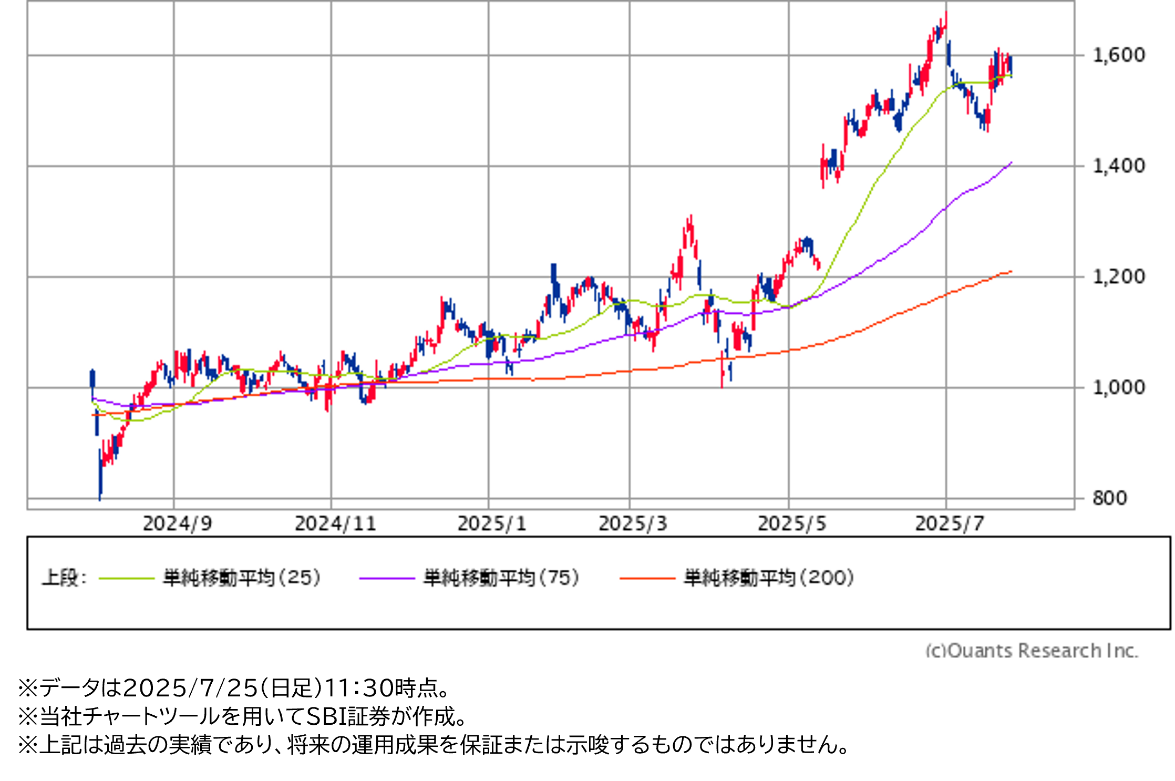The width and height of the screenshot is (1175, 781).
Task: Click the purple 75-day moving average legend line
Action: coord(387,579)
